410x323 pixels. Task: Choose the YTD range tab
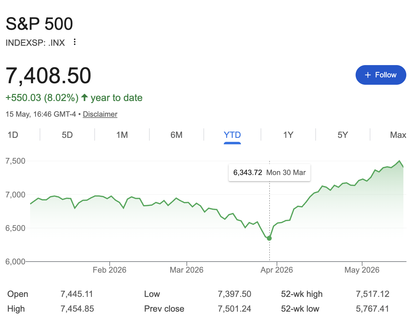(232, 135)
